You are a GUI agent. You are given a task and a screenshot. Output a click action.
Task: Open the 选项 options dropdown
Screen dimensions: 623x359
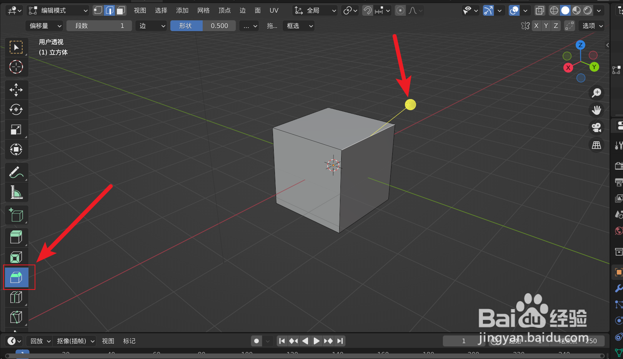click(592, 26)
